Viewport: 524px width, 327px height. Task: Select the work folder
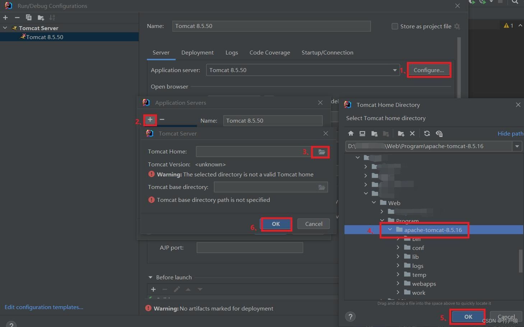pyautogui.click(x=418, y=293)
